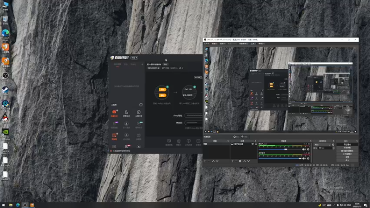Image resolution: width=370 pixels, height=208 pixels.
Task: Open Steam from the desktop shortcut
Action: pos(5,90)
